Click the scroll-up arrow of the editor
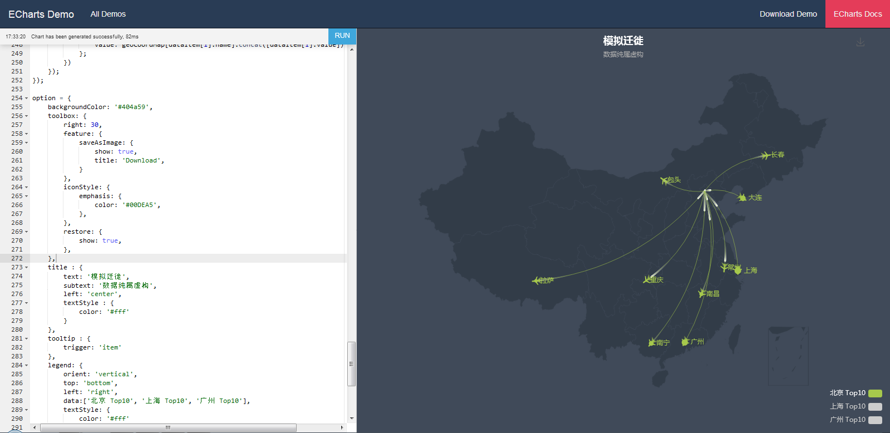 pyautogui.click(x=352, y=49)
